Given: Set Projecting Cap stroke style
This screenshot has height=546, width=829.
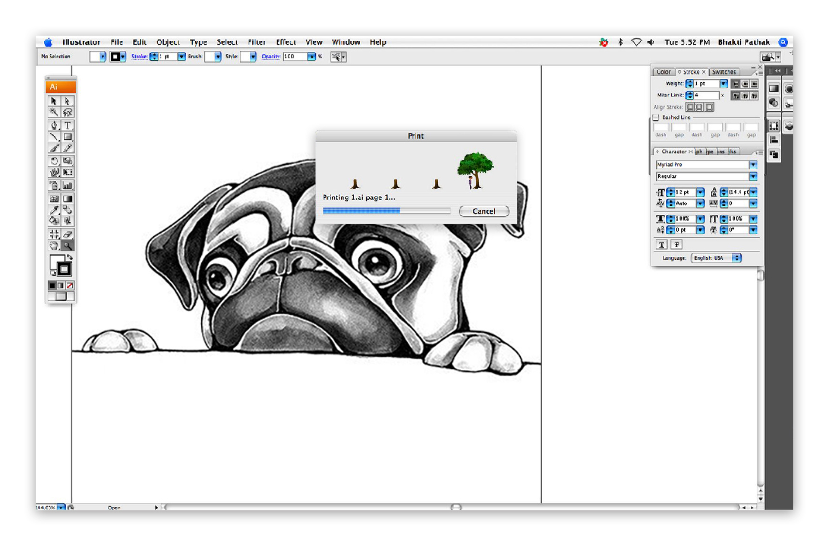Looking at the screenshot, I should pos(754,84).
